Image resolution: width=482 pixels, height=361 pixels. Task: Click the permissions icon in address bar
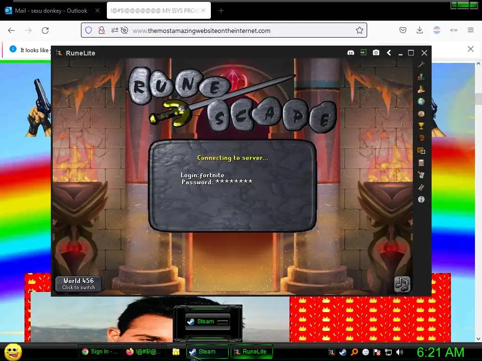[x=115, y=31]
